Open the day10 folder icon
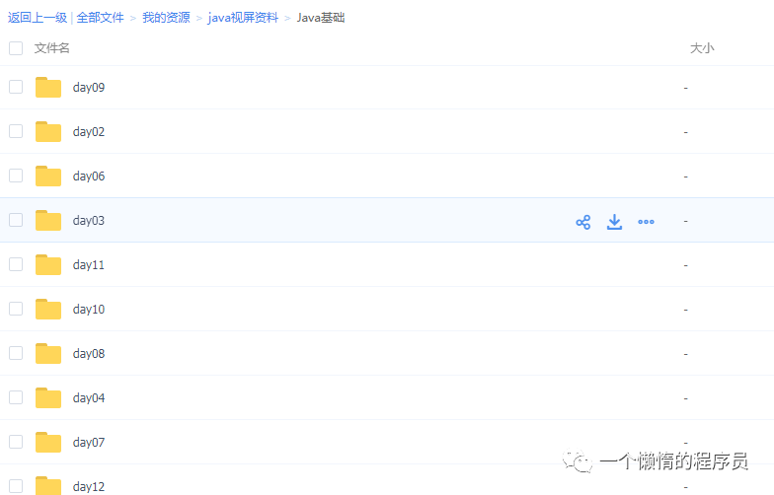 (x=47, y=310)
